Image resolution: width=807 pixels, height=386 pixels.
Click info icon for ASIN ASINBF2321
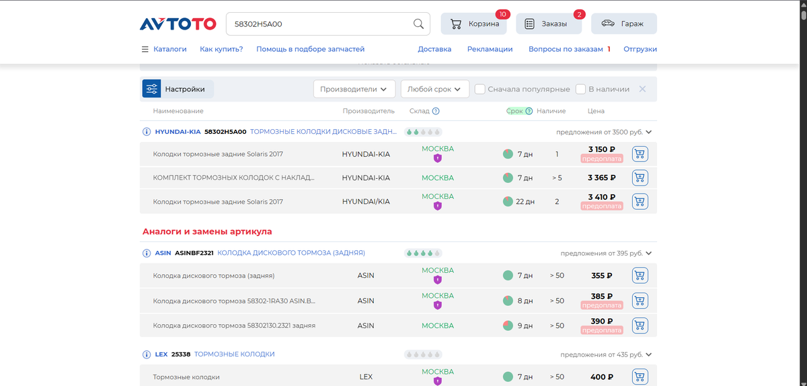tap(147, 254)
